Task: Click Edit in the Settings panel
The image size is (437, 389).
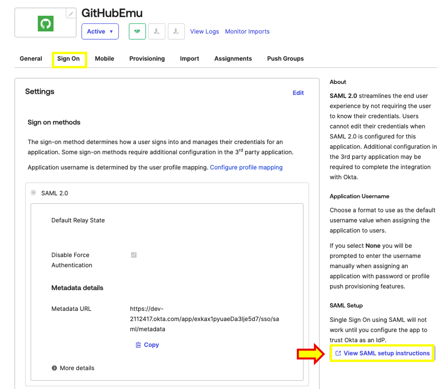Action: 298,93
